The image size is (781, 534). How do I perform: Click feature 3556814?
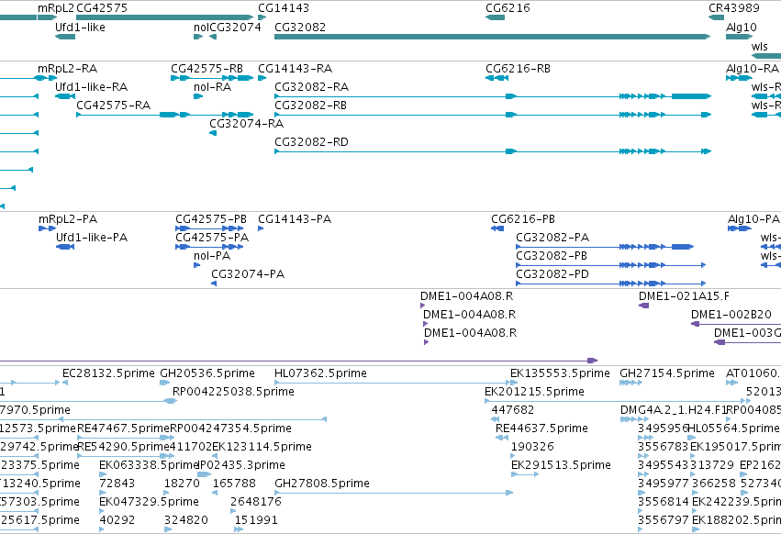coord(641,511)
